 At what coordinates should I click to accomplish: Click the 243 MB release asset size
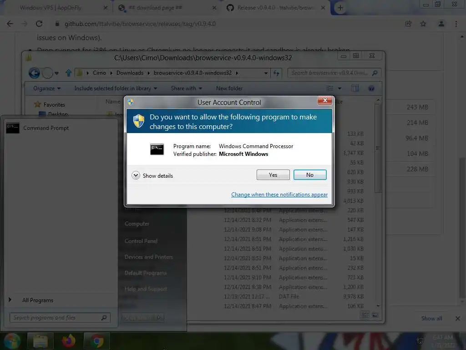(x=417, y=107)
